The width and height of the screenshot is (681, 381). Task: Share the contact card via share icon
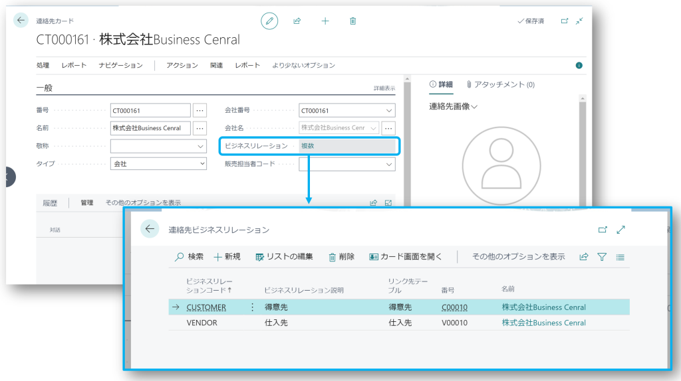tap(297, 21)
